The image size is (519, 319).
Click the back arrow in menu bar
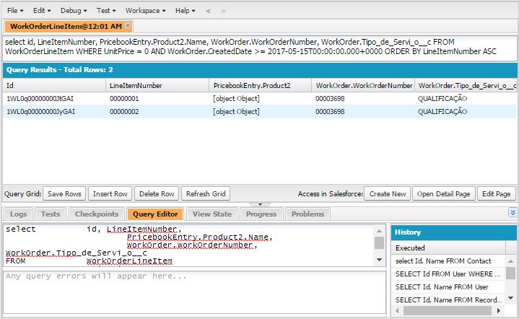[x=209, y=11]
